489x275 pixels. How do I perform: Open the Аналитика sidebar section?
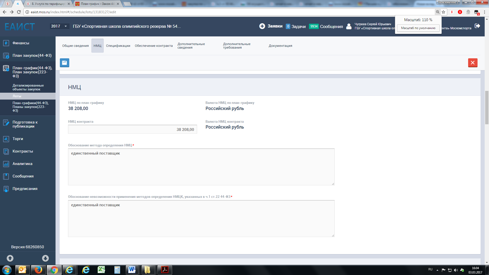click(22, 164)
